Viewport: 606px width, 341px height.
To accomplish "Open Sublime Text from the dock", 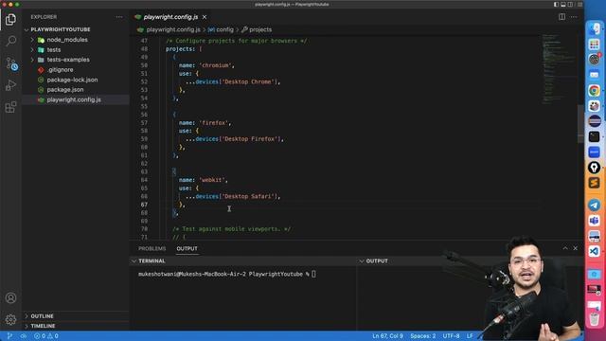I will (595, 183).
